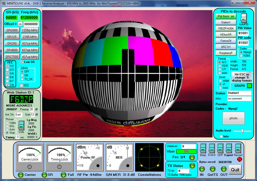The image size is (257, 181).
Task: Flip the UDP rocker switch
Action: [221, 148]
